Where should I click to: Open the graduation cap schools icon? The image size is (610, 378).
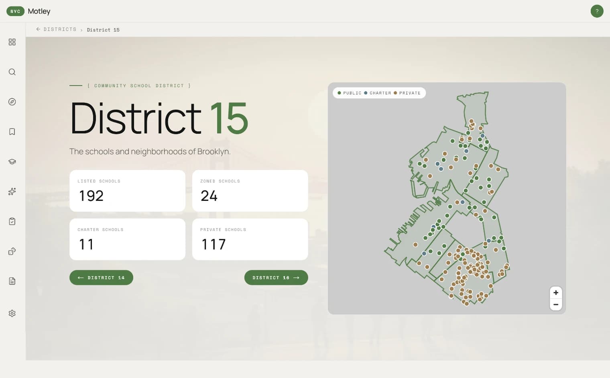pyautogui.click(x=12, y=161)
